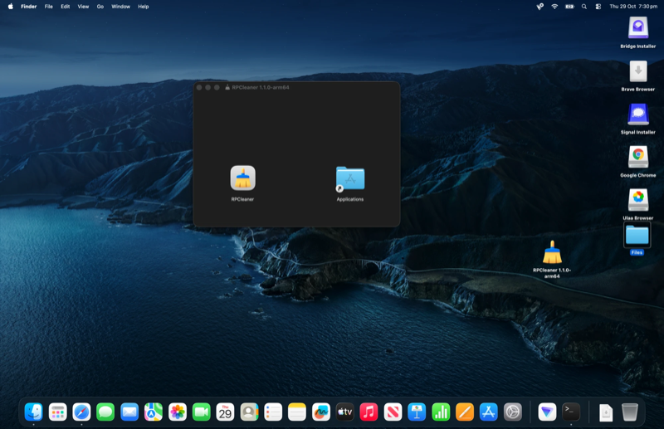Open News from the Dock
Image resolution: width=664 pixels, height=429 pixels.
[x=393, y=412]
